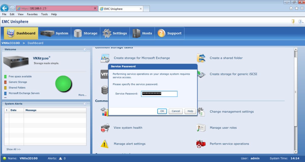Click the Perform service operations icon
This screenshot has height=162, width=305.
click(x=201, y=144)
